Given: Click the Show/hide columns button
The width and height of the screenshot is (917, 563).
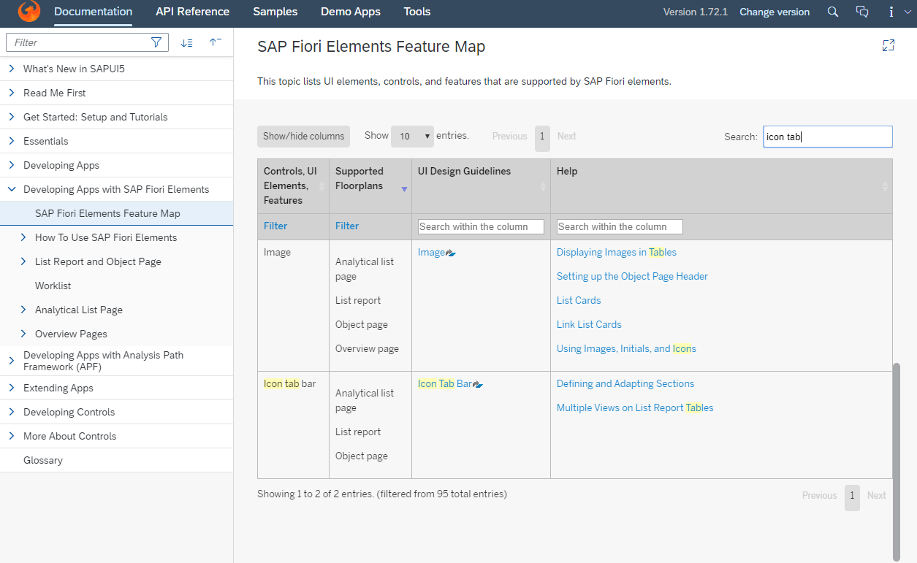Looking at the screenshot, I should 303,137.
